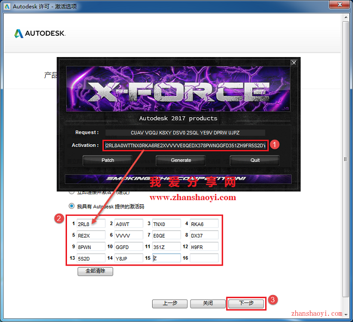The height and width of the screenshot is (322, 353).
Task: Click activation code box 11 containing 351Z
Action: pos(166,247)
